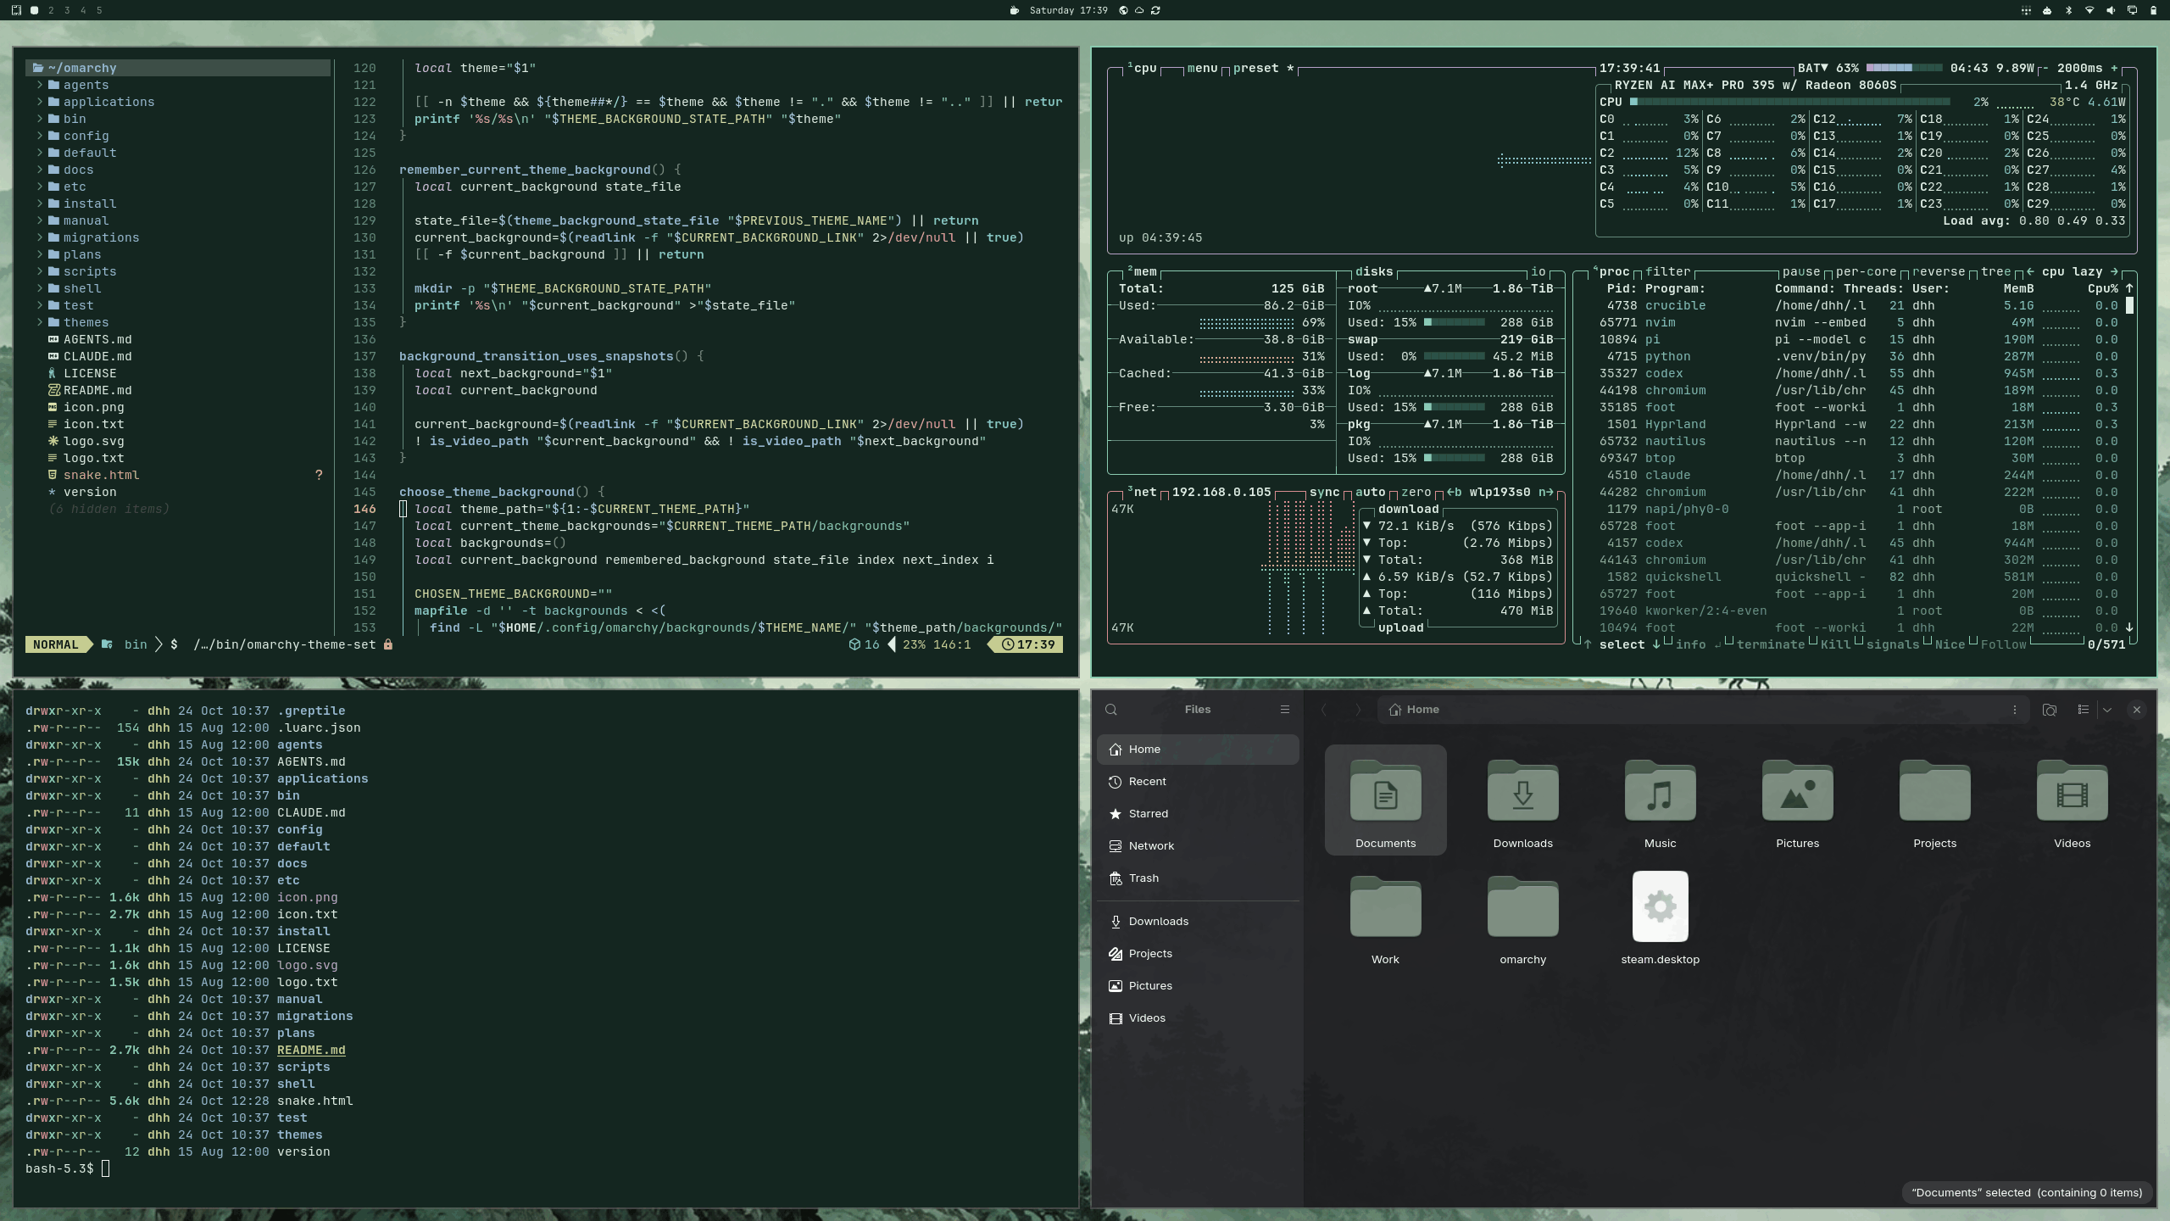
Task: Switch Files to list view
Action: (x=2084, y=710)
